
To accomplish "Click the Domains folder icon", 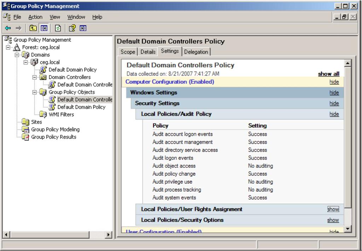I will [x=25, y=55].
